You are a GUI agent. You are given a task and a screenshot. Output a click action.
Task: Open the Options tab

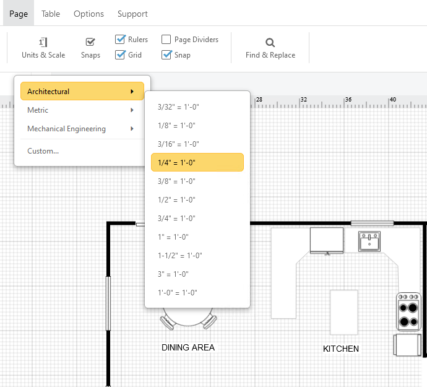point(88,14)
